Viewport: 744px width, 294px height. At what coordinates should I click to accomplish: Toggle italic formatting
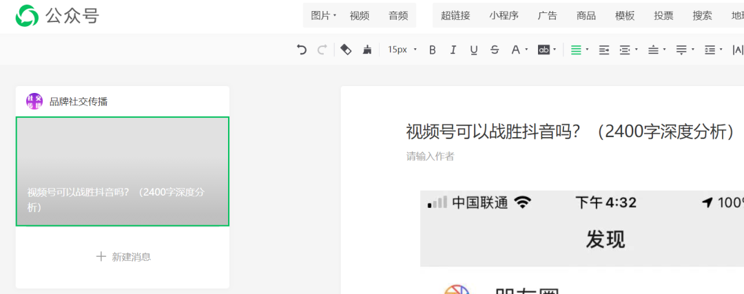(453, 50)
